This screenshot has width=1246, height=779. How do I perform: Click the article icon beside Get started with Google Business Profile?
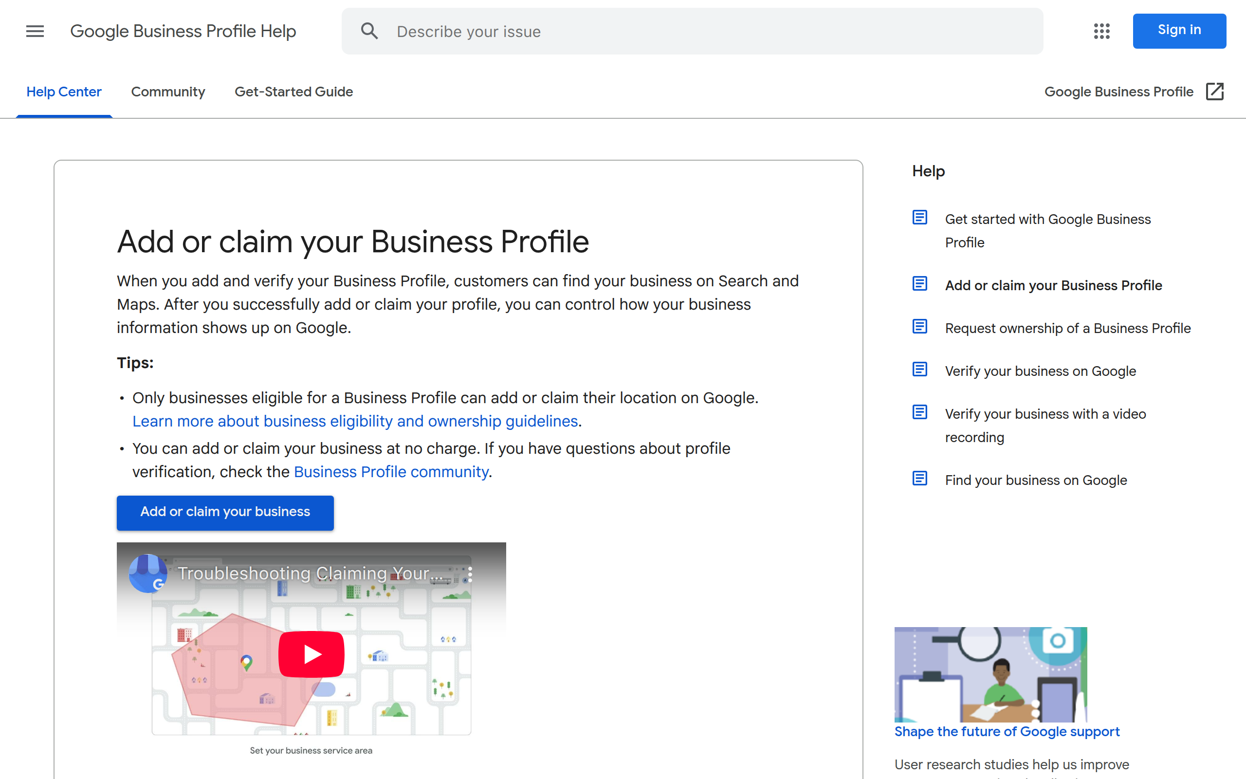tap(919, 218)
